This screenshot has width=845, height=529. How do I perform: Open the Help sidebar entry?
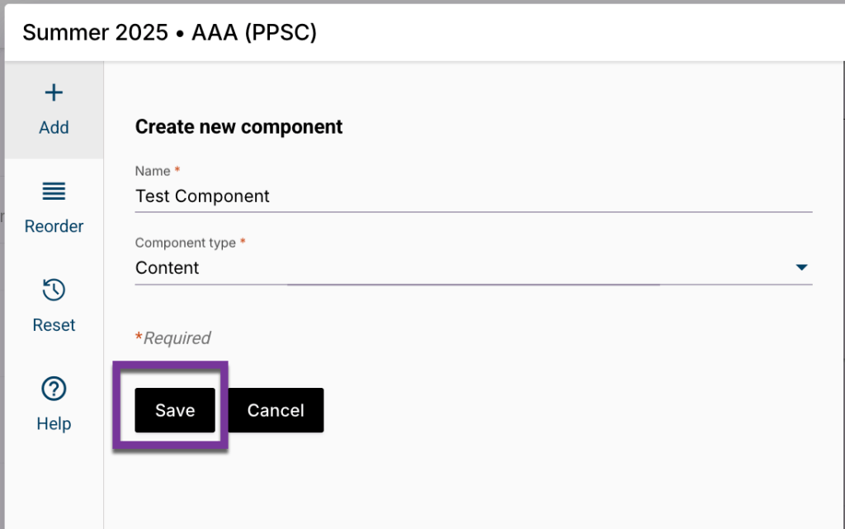coord(54,404)
